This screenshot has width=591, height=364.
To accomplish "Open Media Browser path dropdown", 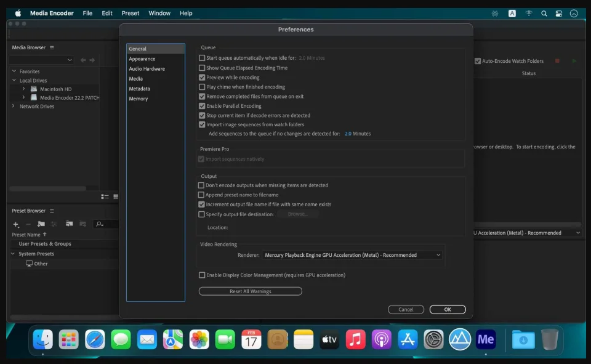I will coord(41,60).
